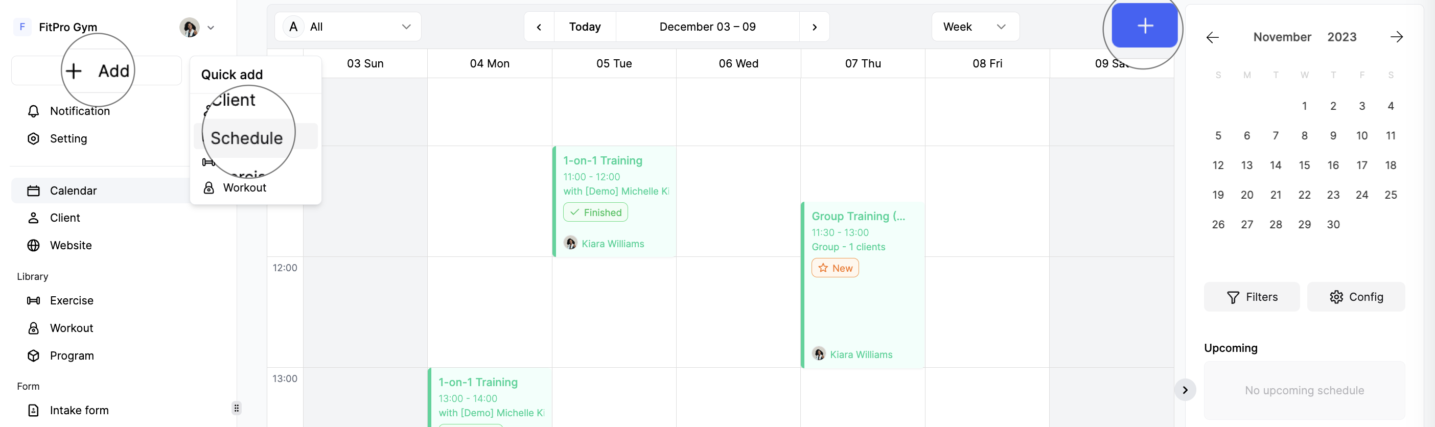This screenshot has height=427, width=1435.
Task: Open the Intake form document icon
Action: pos(33,410)
